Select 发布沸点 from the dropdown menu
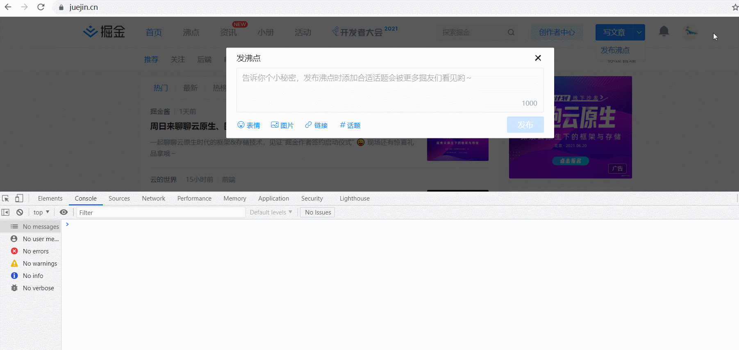Image resolution: width=739 pixels, height=350 pixels. click(x=615, y=50)
